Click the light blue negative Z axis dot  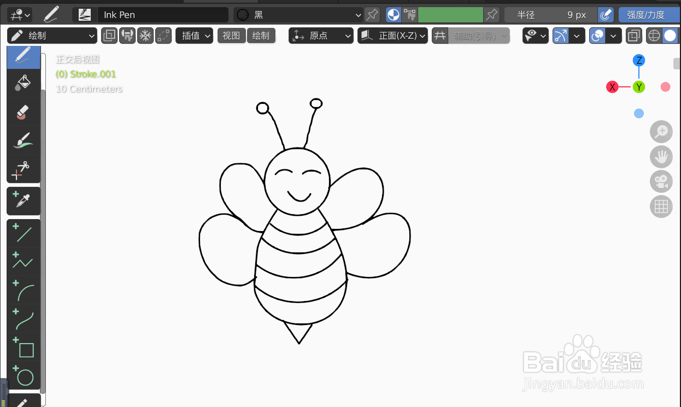coord(639,114)
